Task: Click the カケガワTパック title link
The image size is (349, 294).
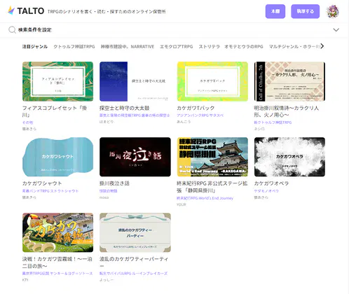Action: (196, 108)
